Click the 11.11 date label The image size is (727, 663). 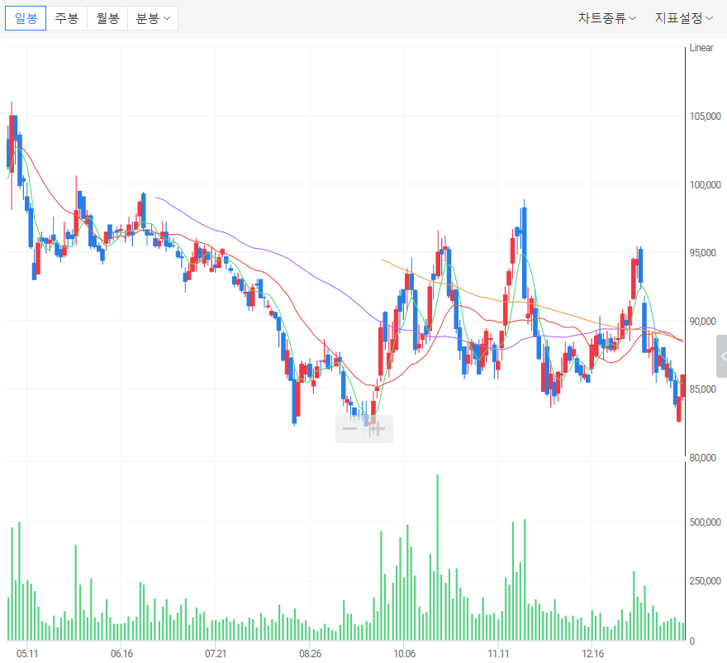click(x=498, y=654)
